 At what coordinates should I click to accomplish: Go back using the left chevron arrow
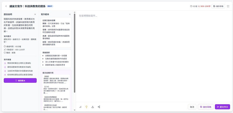6,6
